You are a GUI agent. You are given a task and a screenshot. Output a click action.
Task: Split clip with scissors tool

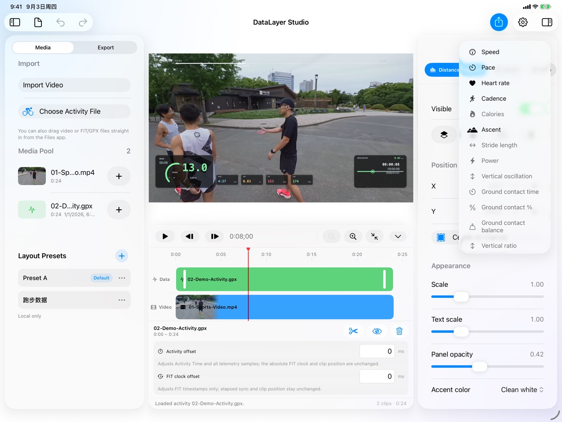(x=353, y=331)
